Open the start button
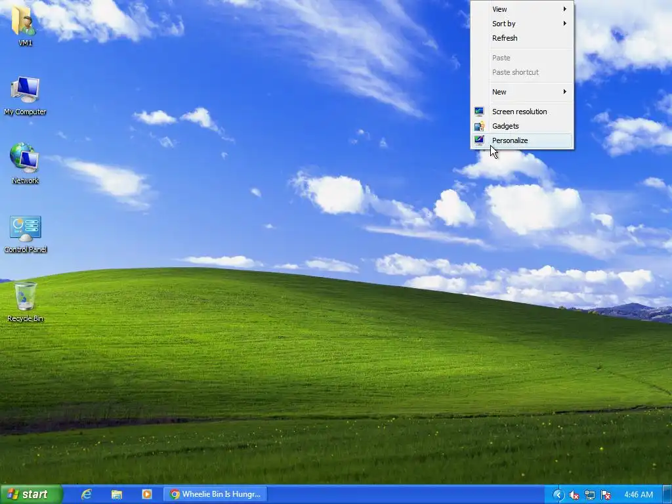Screen dimensions: 672x504 click(31, 494)
